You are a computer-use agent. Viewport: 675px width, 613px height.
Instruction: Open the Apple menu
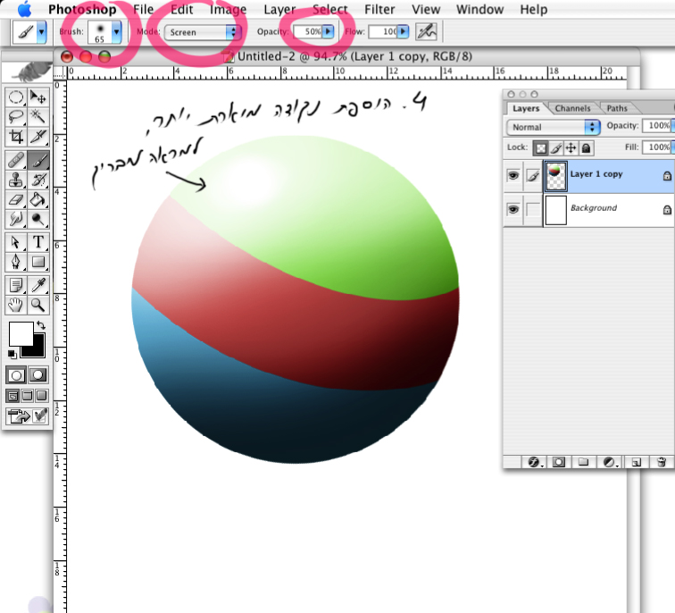(24, 10)
